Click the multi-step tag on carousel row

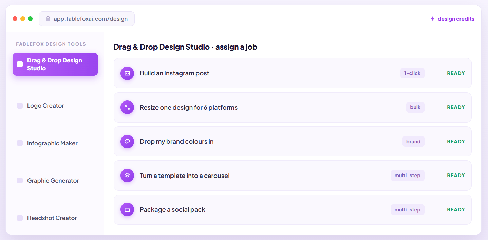408,176
